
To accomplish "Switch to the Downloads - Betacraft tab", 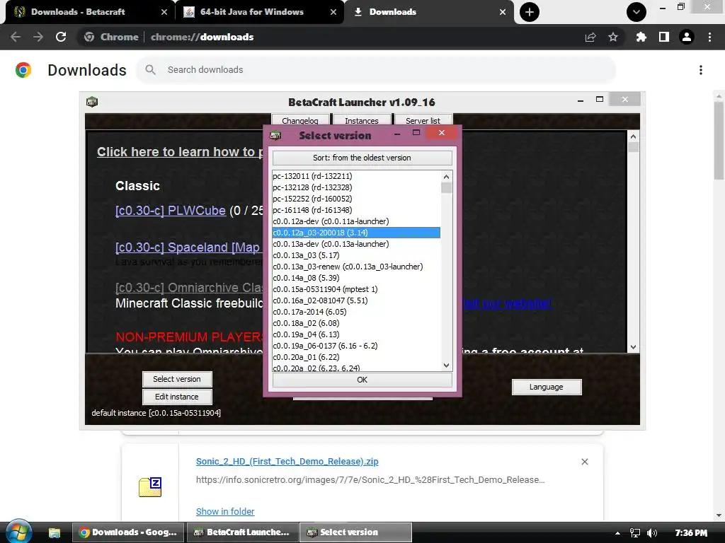I will point(78,12).
